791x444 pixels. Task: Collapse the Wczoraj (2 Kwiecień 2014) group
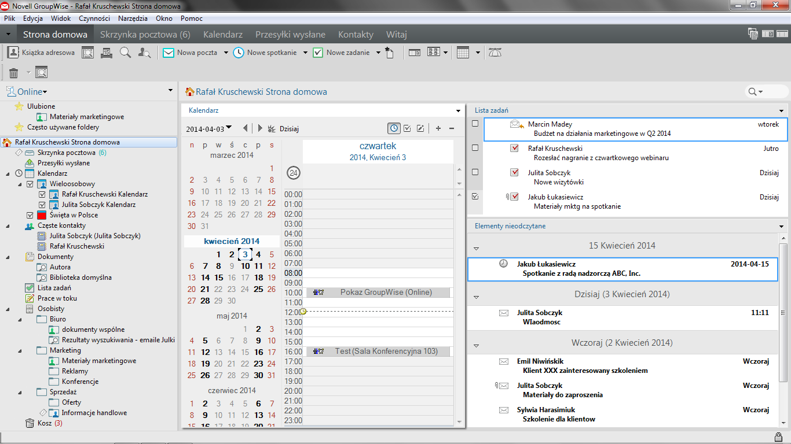pyautogui.click(x=477, y=346)
